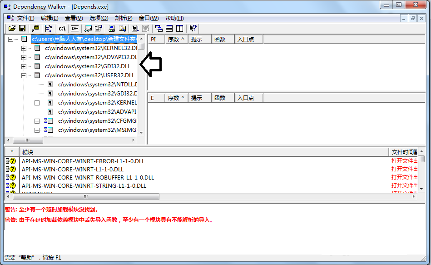Open the 查看(V) menu
The height and width of the screenshot is (265, 431).
[74, 18]
